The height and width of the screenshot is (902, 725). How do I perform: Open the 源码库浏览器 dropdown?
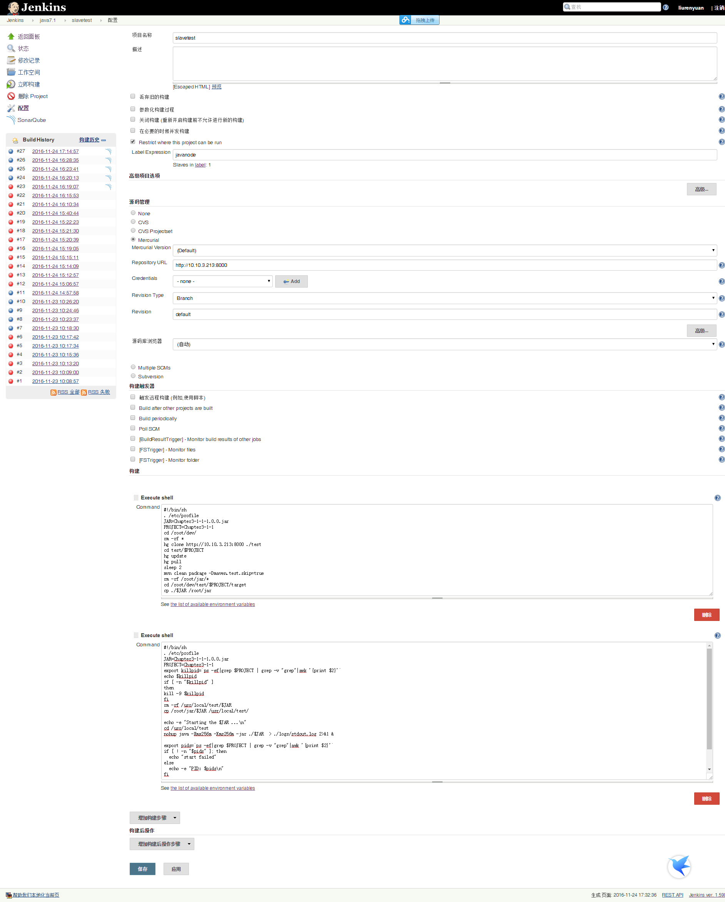tap(445, 344)
